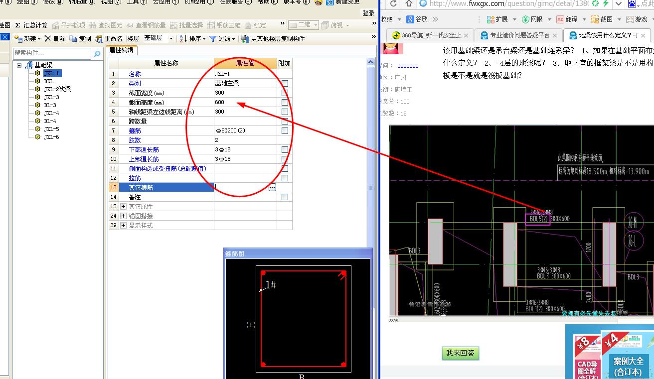Open the 在线服务 menu
Image resolution: width=654 pixels, height=379 pixels.
(x=236, y=2)
